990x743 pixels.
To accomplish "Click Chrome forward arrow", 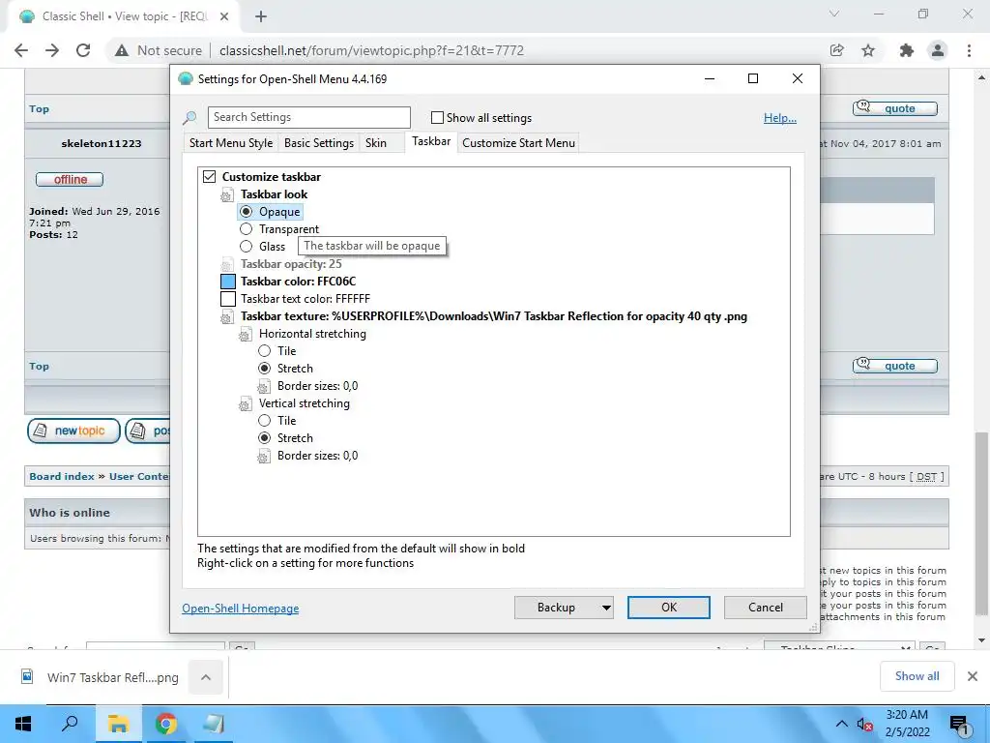I will (52, 50).
